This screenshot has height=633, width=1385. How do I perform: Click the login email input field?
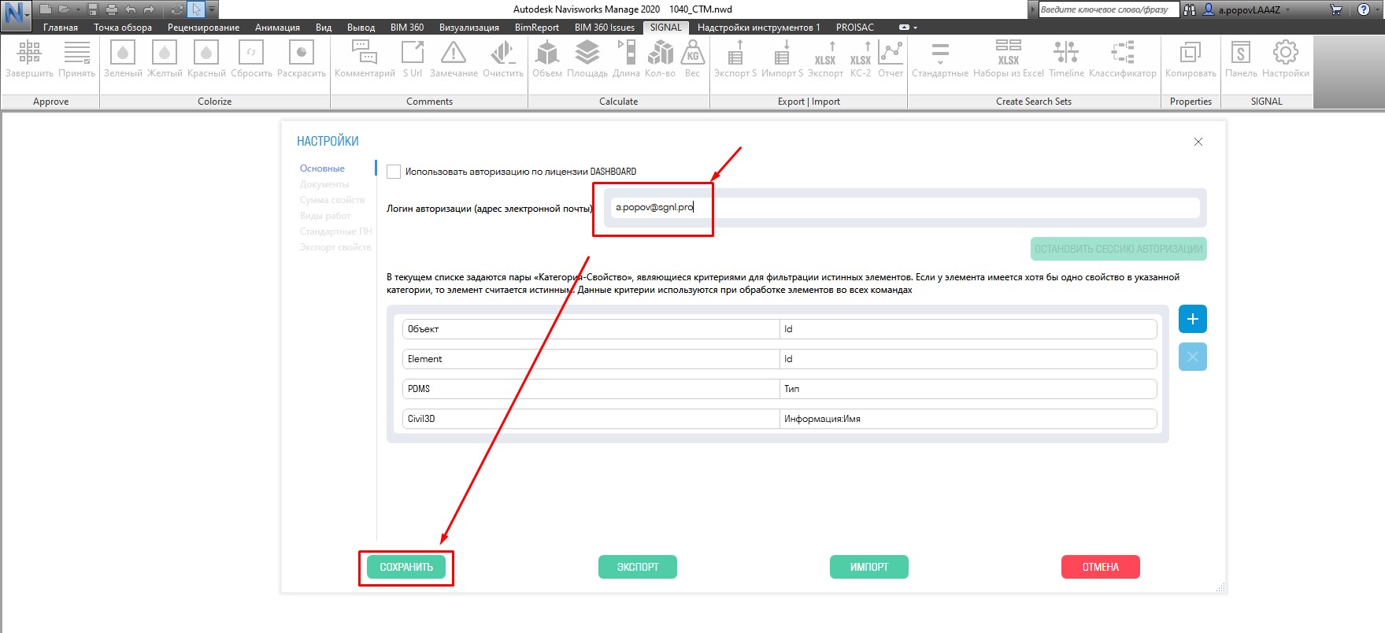pos(905,207)
